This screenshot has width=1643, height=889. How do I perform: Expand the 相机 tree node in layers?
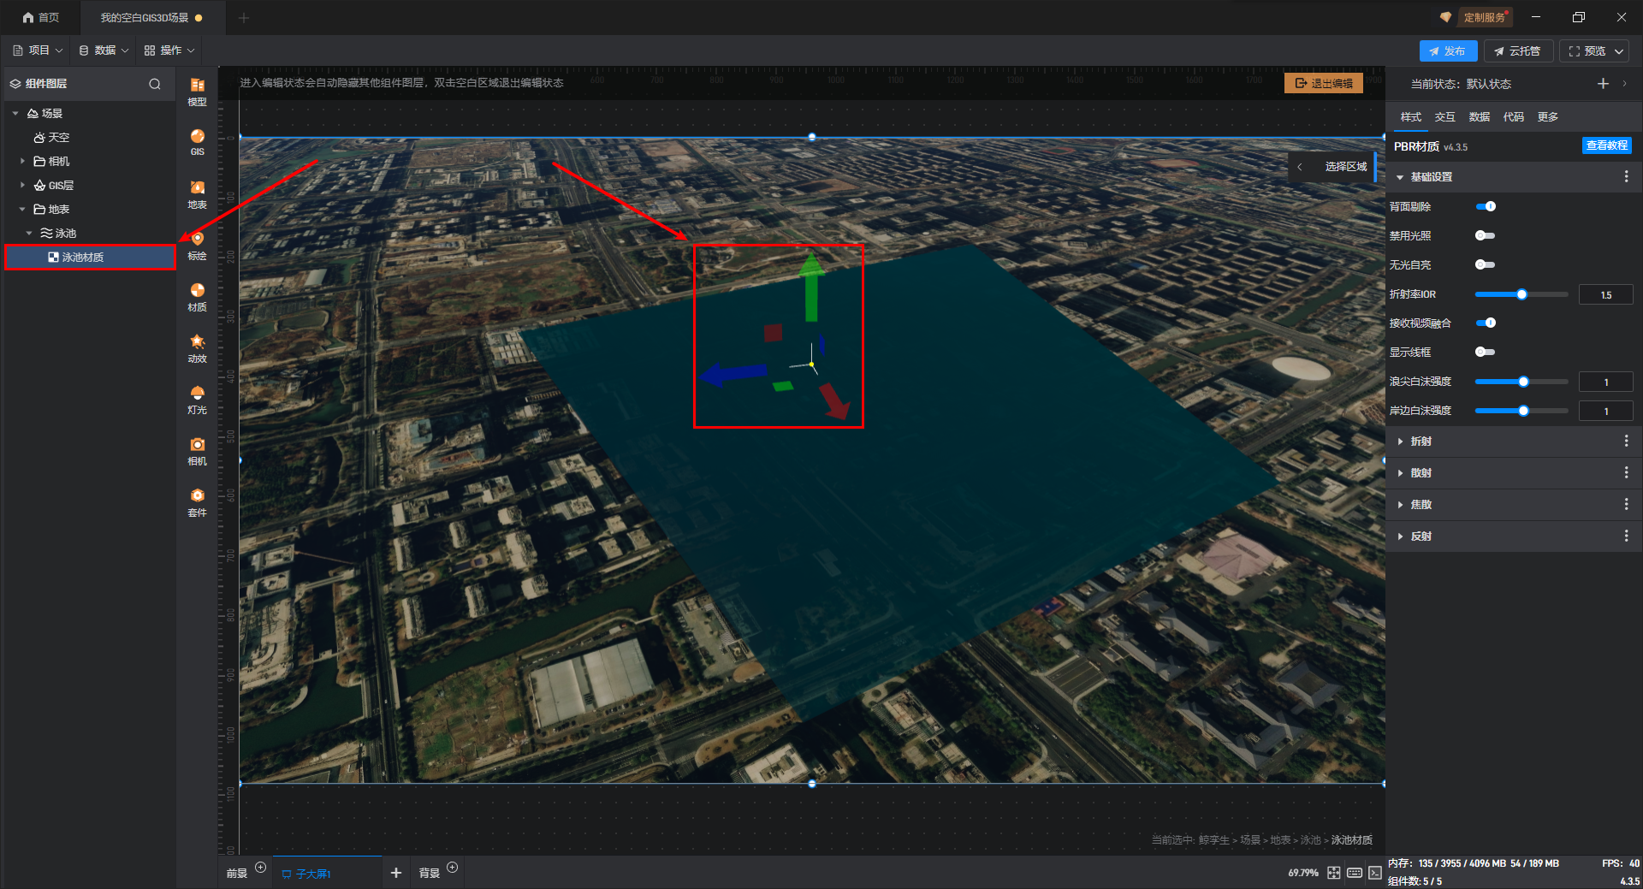pyautogui.click(x=22, y=161)
